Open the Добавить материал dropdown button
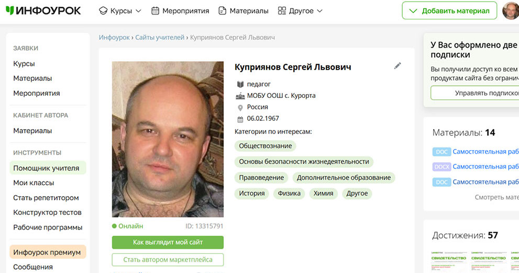The height and width of the screenshot is (273, 519). pyautogui.click(x=449, y=10)
